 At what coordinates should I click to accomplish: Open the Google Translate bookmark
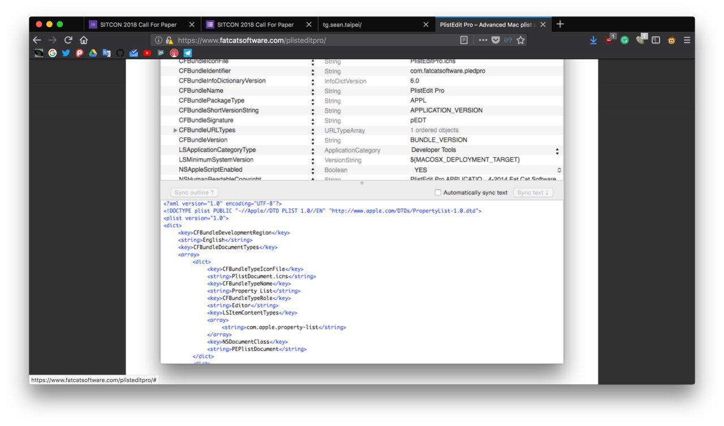(106, 53)
